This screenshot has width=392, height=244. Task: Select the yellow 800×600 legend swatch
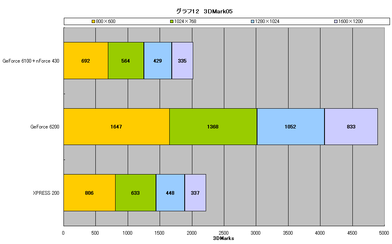[93, 21]
